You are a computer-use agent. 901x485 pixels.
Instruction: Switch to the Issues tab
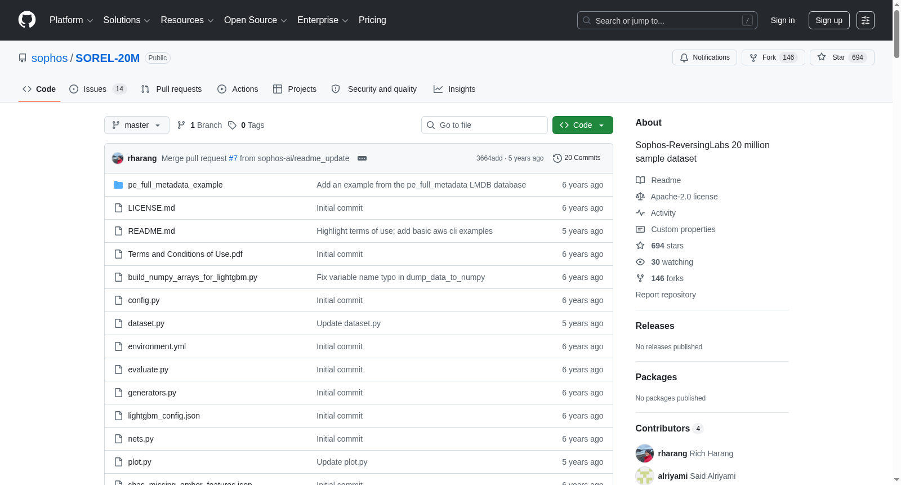click(x=98, y=89)
